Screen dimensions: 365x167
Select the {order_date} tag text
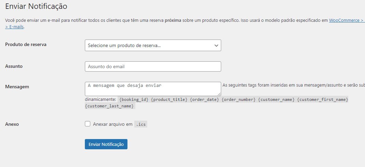204,100
